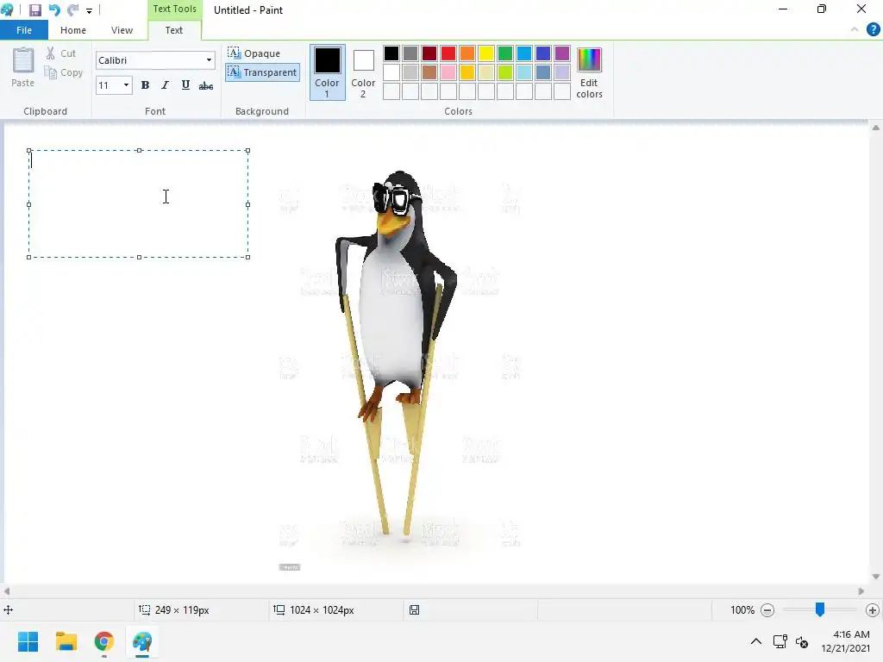
Task: Open the font size dropdown arrow
Action: click(126, 85)
